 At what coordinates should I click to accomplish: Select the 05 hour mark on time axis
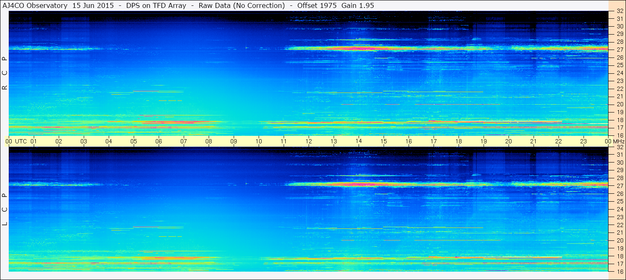(x=134, y=141)
